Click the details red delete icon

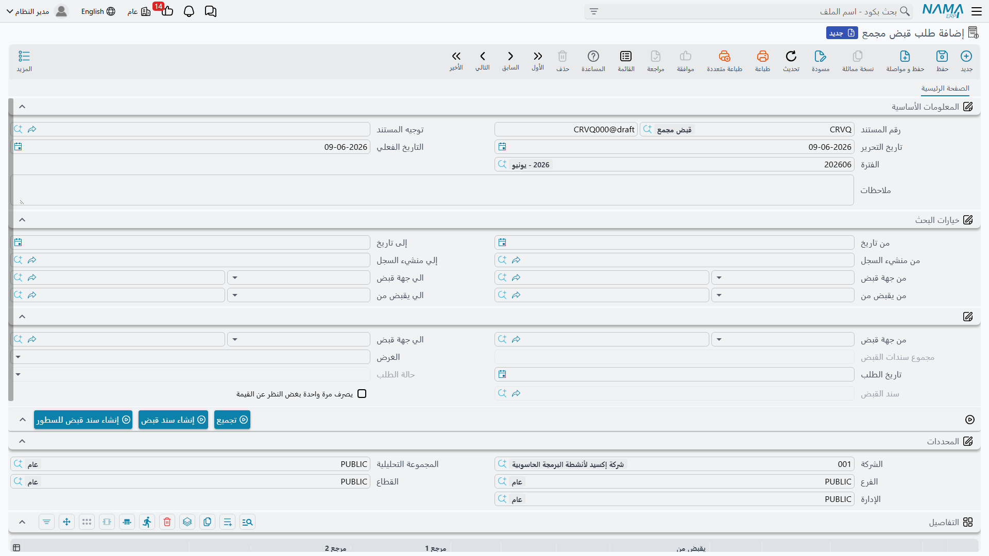tap(167, 522)
